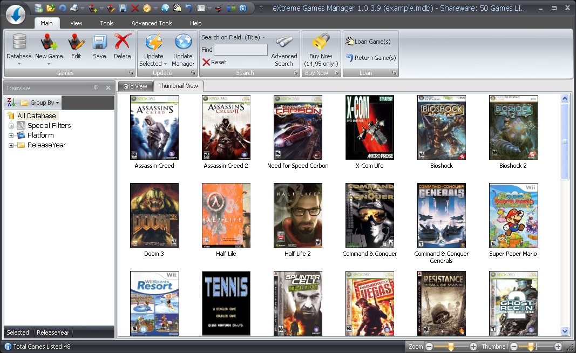Select the Thumbnail View tab
Viewport: 576px width, 353px height.
[178, 86]
